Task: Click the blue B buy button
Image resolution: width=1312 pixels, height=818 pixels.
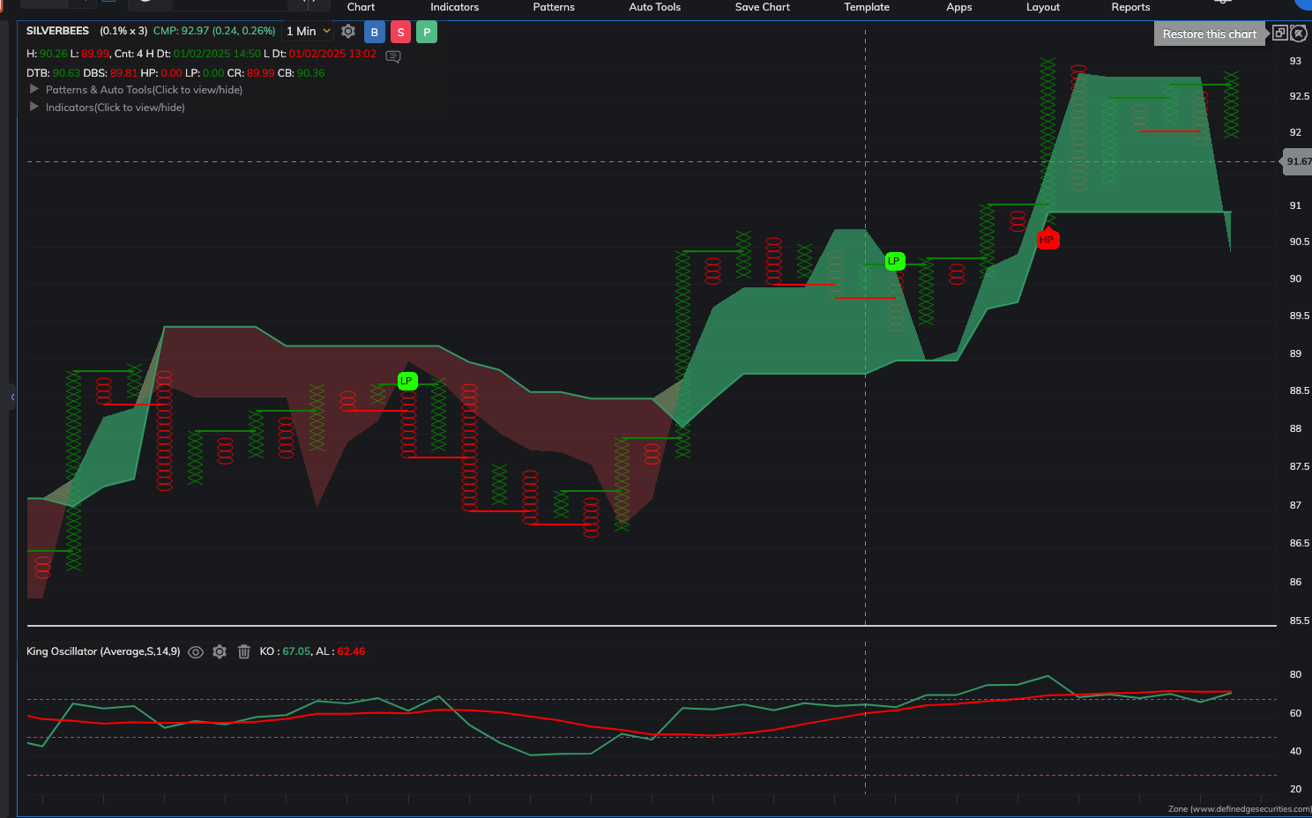Action: point(375,32)
